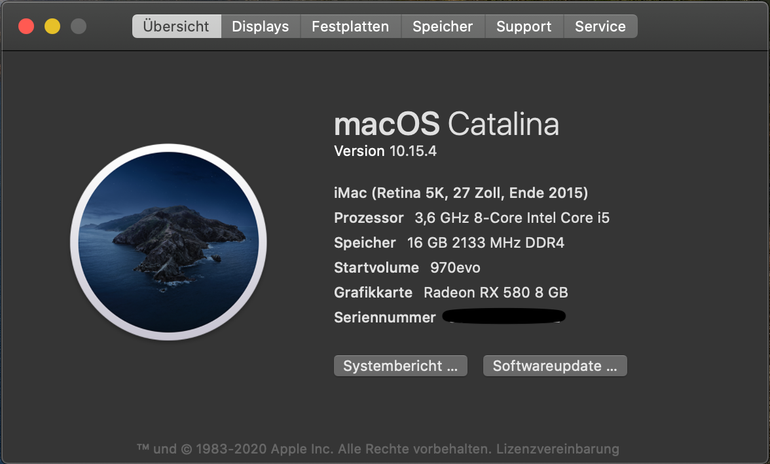Screen dimensions: 770x464
Task: Select the iMac Retina 5K model line
Action: (461, 193)
